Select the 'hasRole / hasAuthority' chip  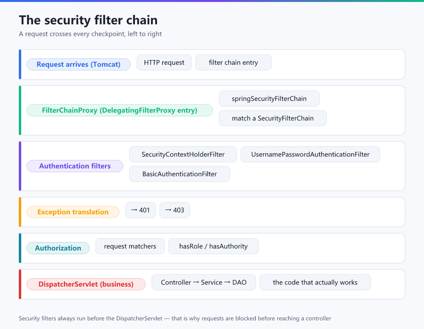[x=213, y=246]
